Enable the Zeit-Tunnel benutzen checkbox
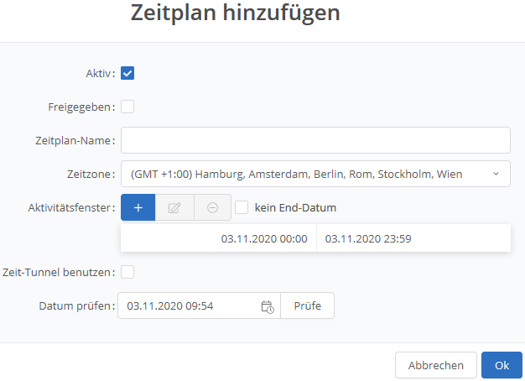This screenshot has width=525, height=381. pos(127,272)
